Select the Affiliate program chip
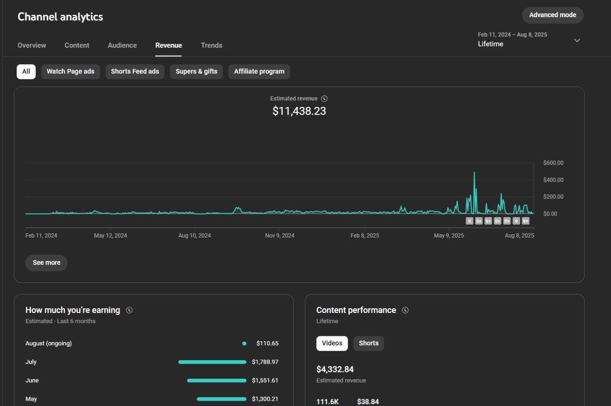Image resolution: width=611 pixels, height=406 pixels. click(259, 72)
